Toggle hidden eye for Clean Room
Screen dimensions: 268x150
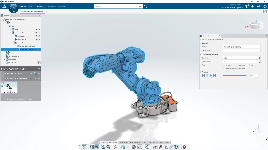(x=36, y=39)
